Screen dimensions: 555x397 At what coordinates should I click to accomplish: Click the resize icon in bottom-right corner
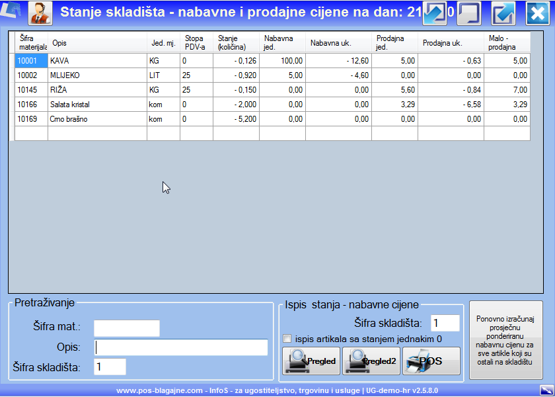[x=546, y=390]
